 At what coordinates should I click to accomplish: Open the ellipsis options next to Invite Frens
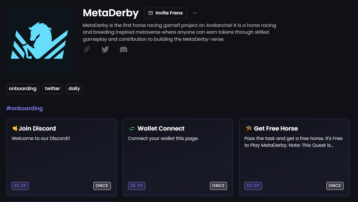195,13
